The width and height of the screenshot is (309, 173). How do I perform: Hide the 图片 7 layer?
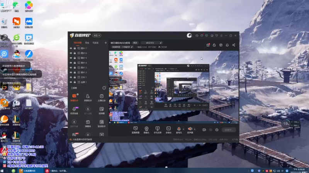click(x=71, y=48)
